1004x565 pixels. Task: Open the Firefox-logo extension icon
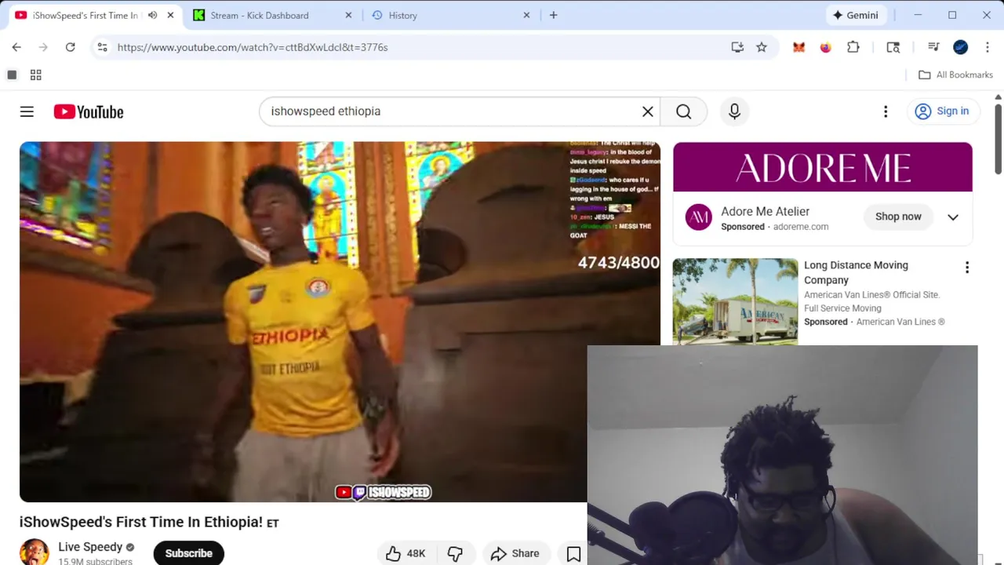[825, 47]
